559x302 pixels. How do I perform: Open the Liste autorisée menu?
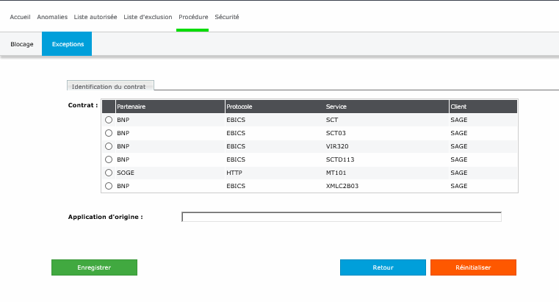(x=95, y=16)
